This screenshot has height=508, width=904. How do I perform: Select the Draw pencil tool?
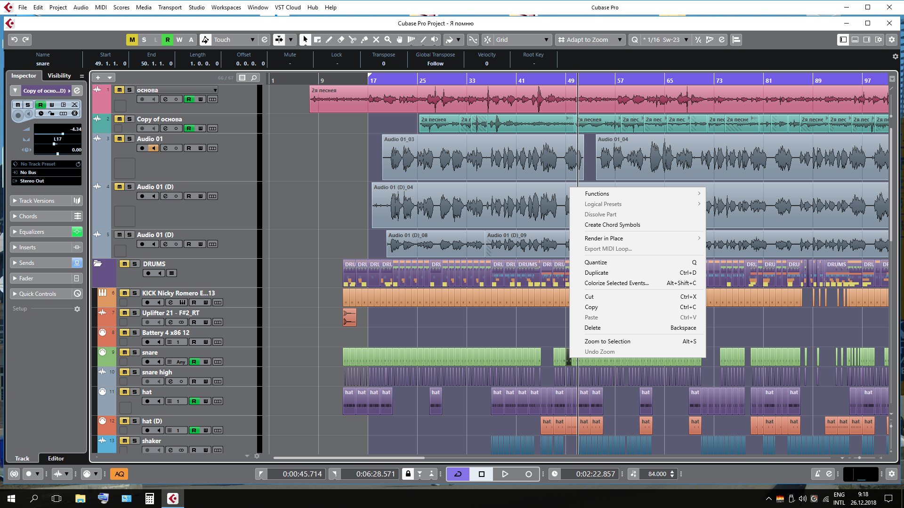329,40
